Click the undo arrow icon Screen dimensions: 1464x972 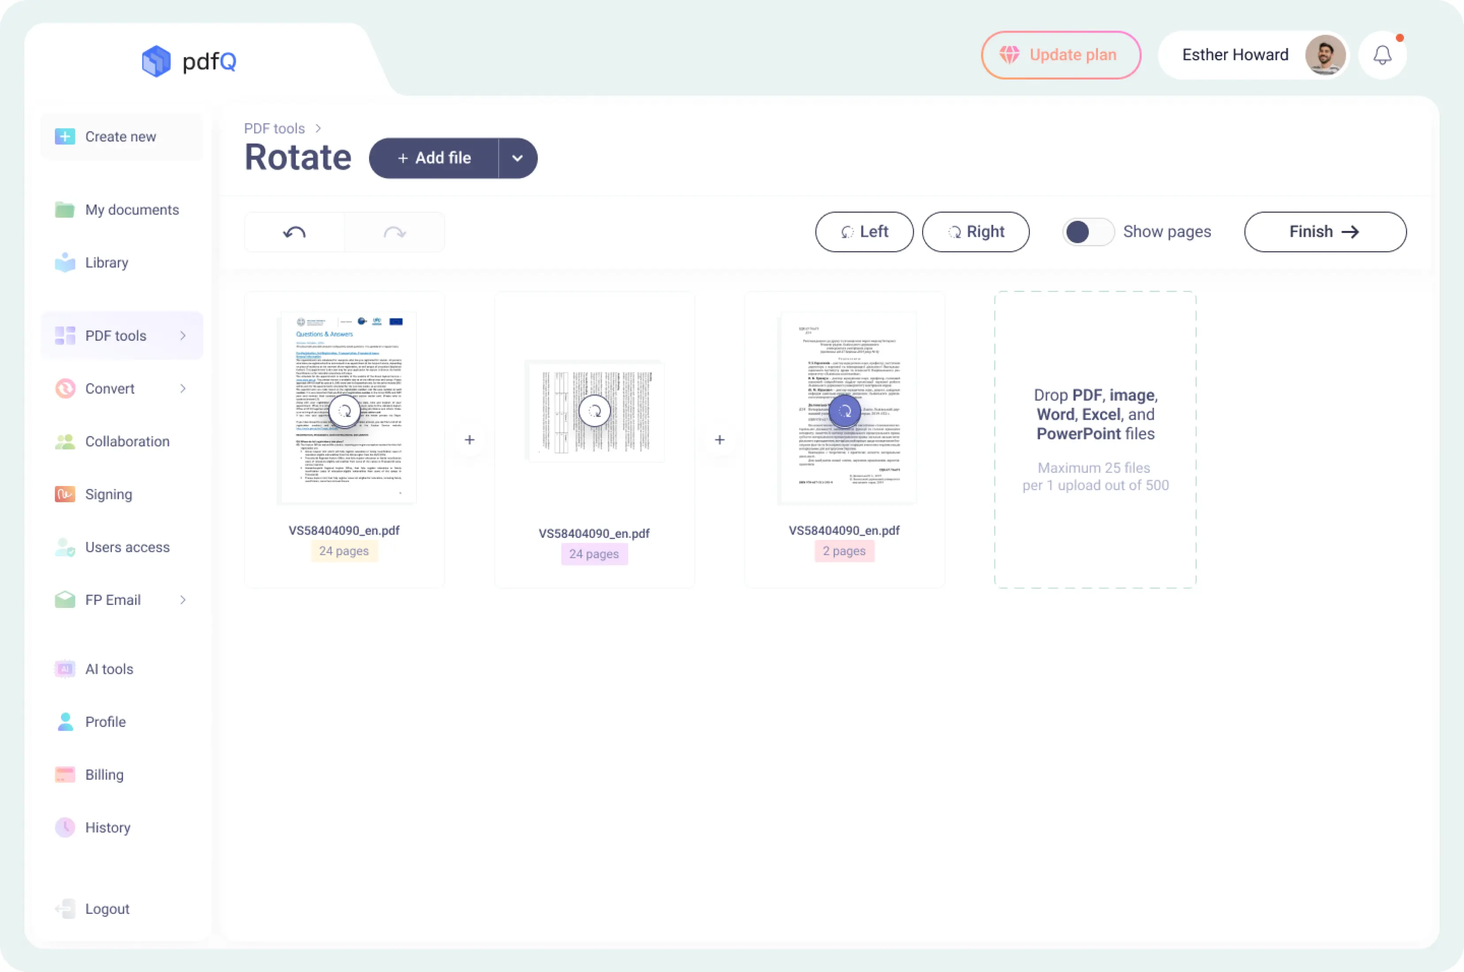coord(294,232)
